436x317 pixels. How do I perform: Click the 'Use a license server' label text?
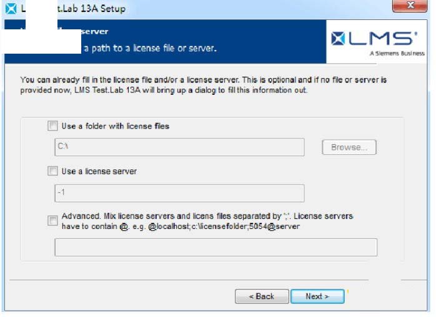click(99, 171)
